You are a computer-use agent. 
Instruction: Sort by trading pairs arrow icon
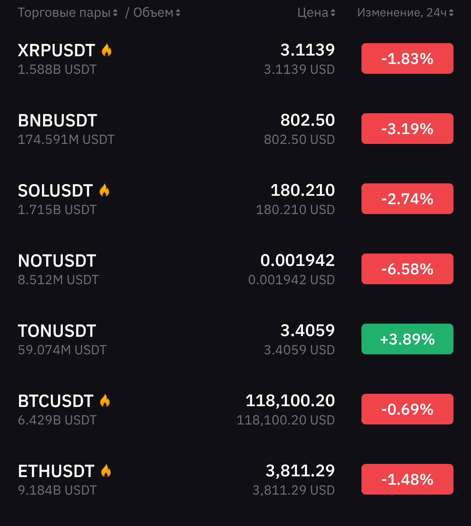pyautogui.click(x=115, y=13)
